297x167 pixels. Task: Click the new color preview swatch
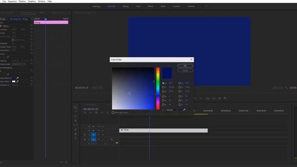[167, 73]
